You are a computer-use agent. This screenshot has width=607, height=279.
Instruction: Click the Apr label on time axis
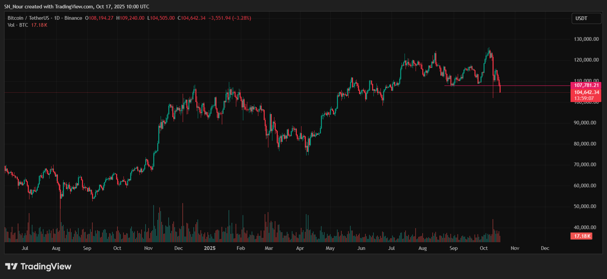300,248
